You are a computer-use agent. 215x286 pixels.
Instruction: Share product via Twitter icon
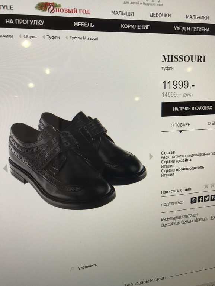click(206, 198)
